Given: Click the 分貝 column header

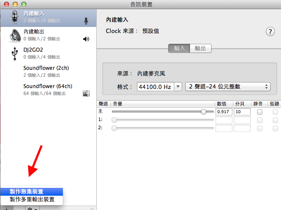Looking at the screenshot, I should 242,104.
